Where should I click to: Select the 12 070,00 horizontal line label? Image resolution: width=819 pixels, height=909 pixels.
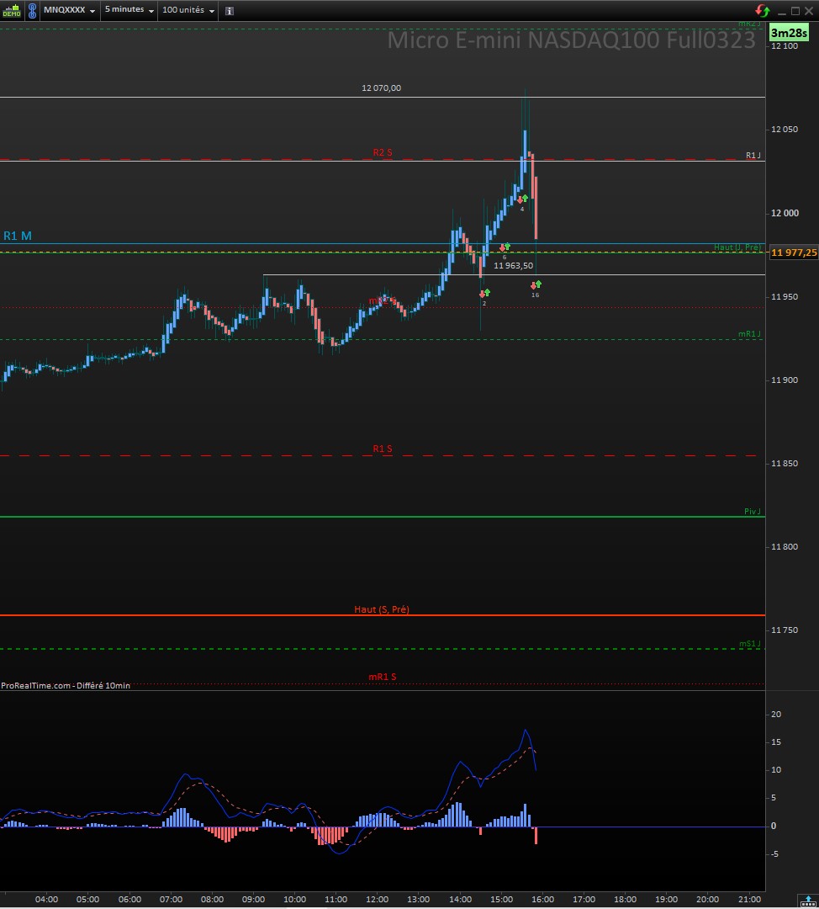[381, 88]
